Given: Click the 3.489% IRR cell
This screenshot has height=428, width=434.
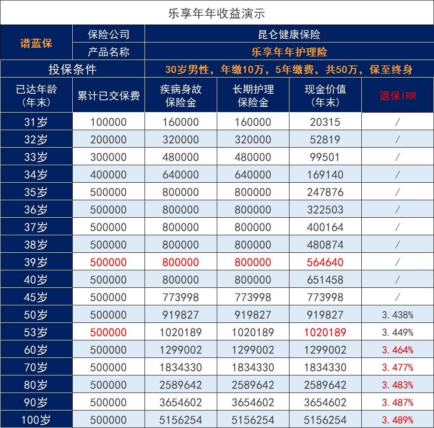Looking at the screenshot, I should [397, 420].
